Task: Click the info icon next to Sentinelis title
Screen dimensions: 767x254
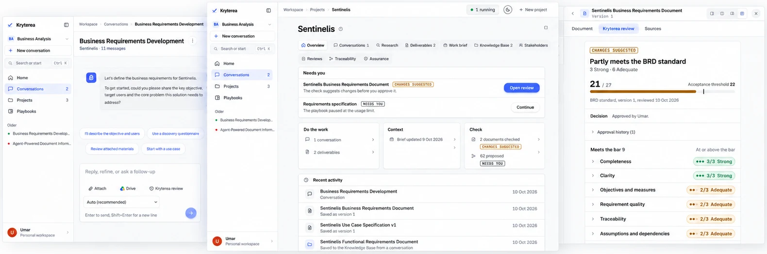Action: 341,29
